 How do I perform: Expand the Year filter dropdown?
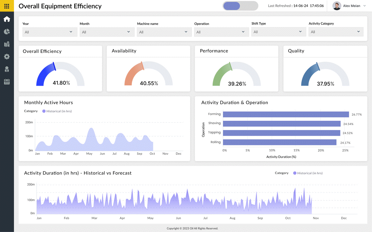pos(50,32)
